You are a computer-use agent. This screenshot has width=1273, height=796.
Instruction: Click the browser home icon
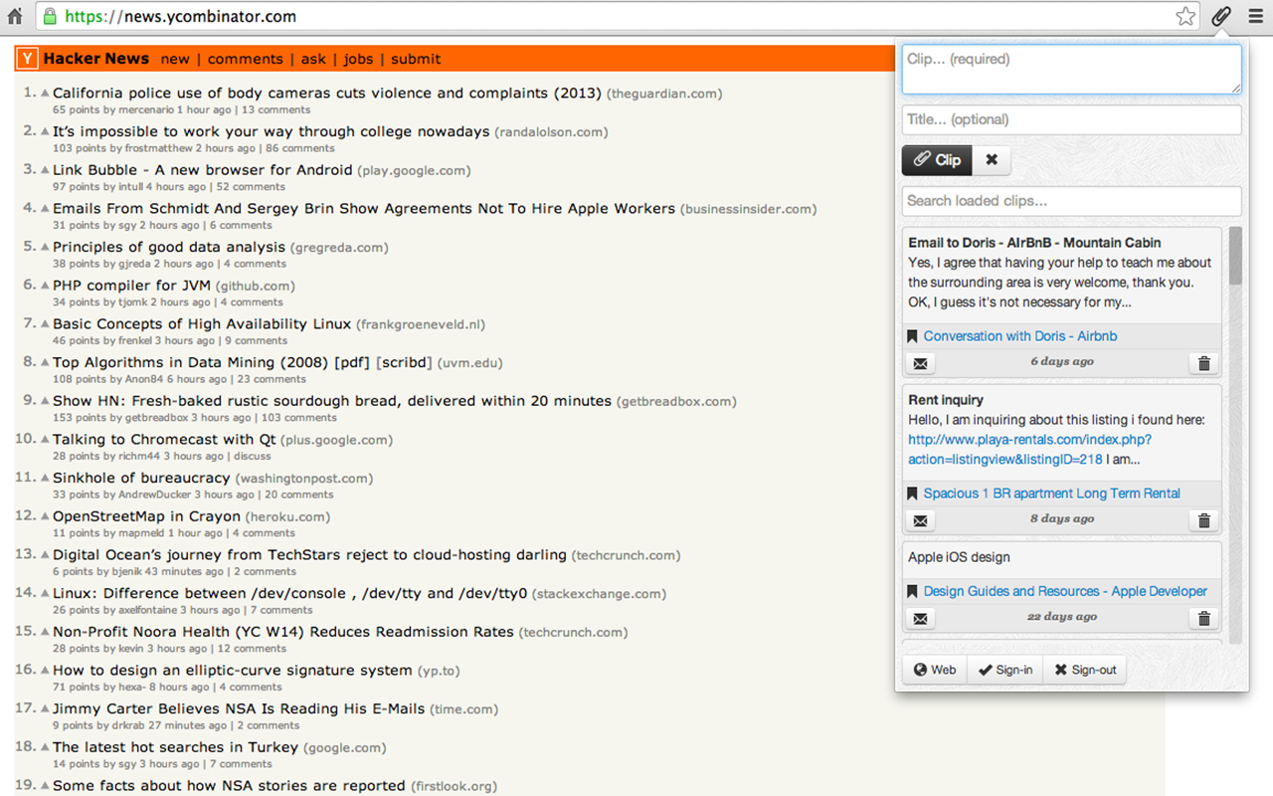15,16
